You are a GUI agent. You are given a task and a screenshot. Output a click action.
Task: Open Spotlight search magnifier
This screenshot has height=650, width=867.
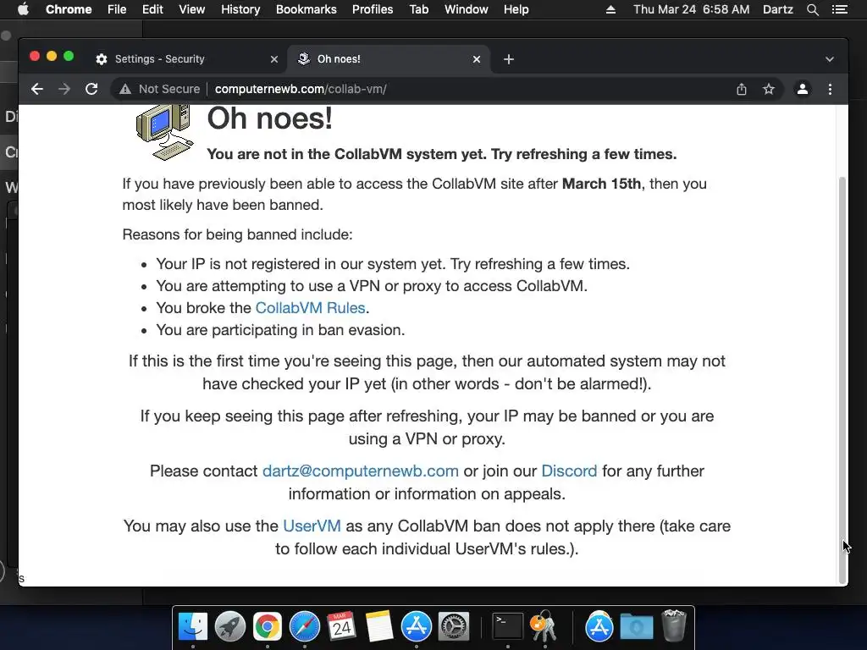tap(812, 9)
